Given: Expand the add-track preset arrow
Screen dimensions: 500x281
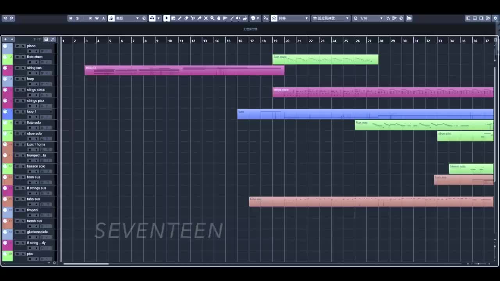Looking at the screenshot, I should click(12, 39).
